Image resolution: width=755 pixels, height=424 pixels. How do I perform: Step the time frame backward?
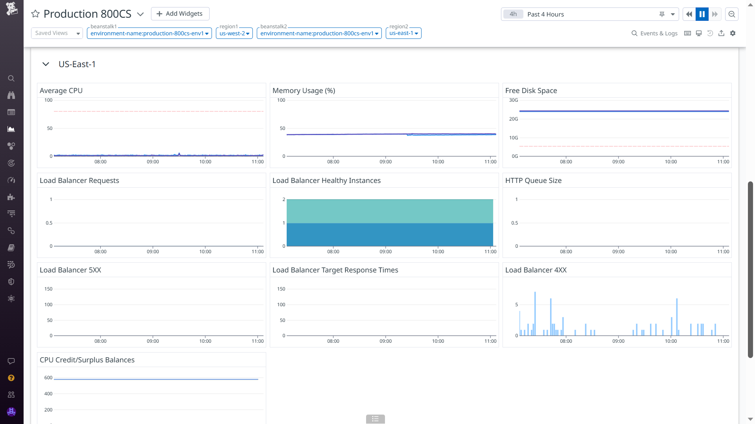tap(689, 14)
